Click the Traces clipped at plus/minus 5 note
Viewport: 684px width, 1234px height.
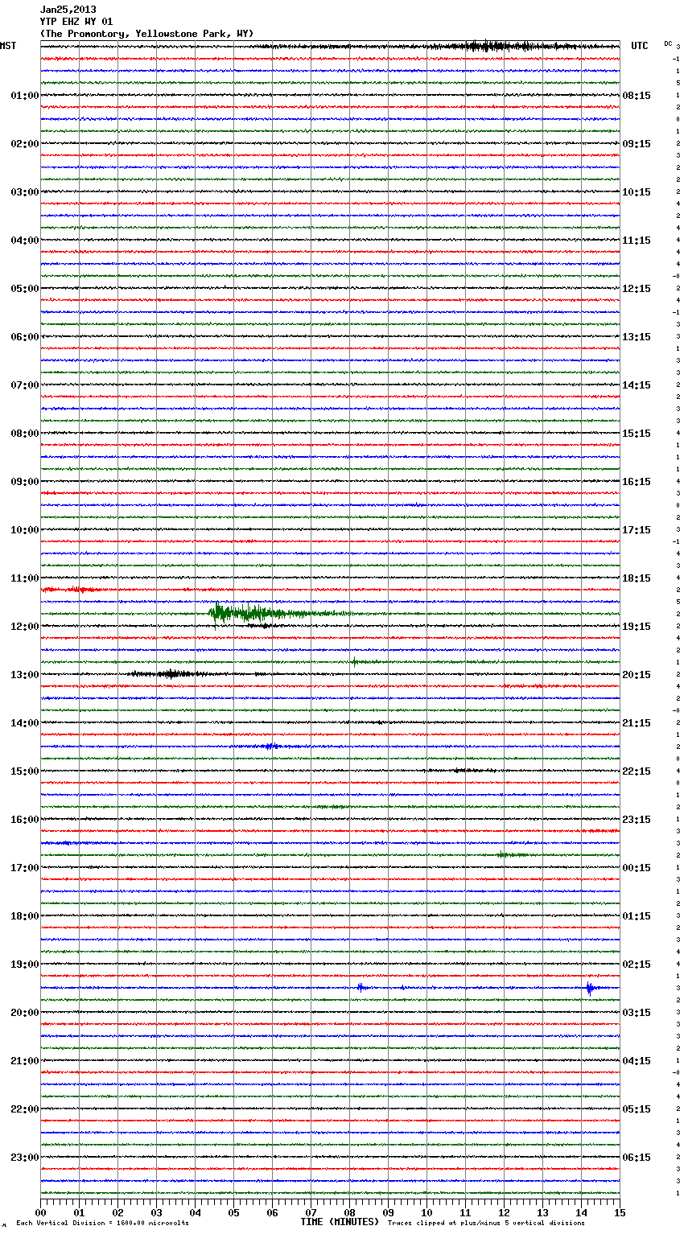(x=486, y=1224)
